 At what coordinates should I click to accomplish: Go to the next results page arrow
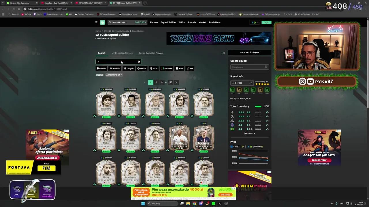(x=176, y=82)
